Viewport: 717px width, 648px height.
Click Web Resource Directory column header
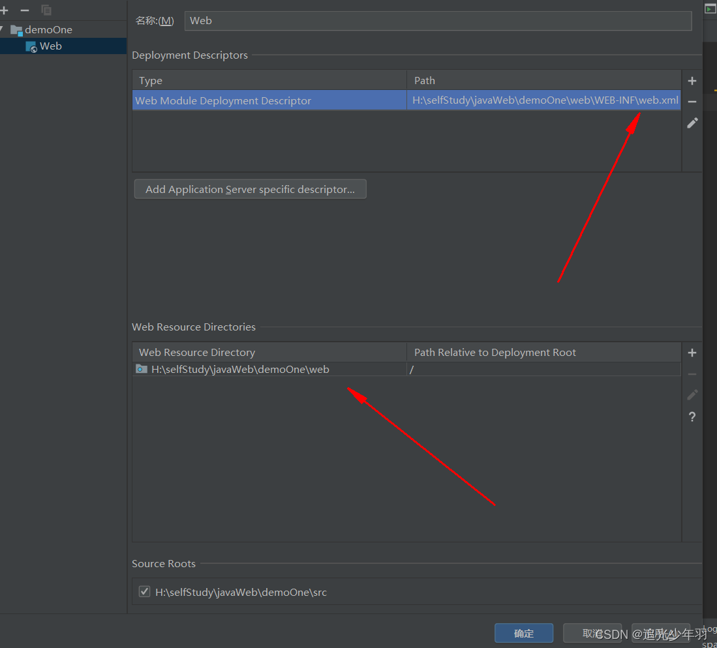(x=269, y=352)
